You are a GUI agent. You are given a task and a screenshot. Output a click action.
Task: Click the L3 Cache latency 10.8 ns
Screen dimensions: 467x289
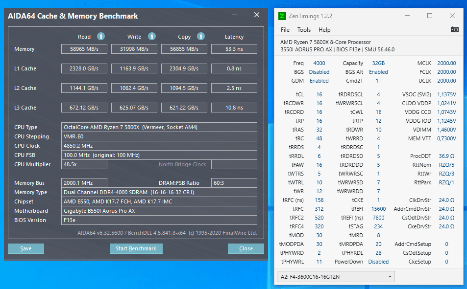(234, 108)
